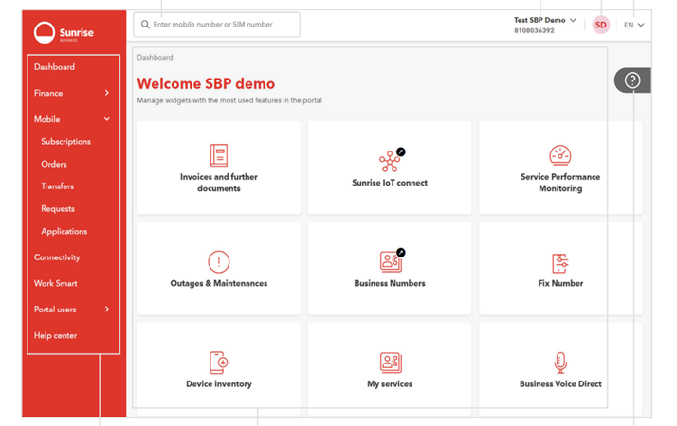
Task: Open the My services contact icon
Action: [391, 363]
